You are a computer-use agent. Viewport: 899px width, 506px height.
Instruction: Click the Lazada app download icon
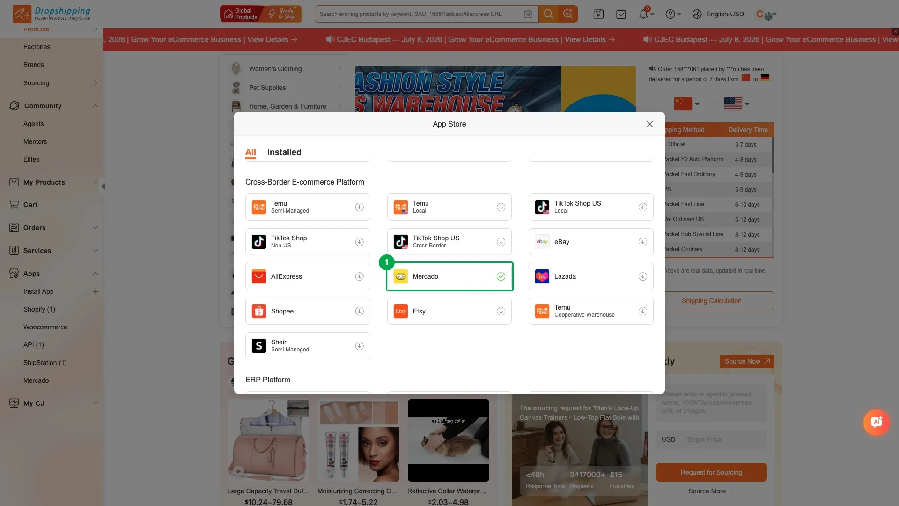pyautogui.click(x=642, y=276)
